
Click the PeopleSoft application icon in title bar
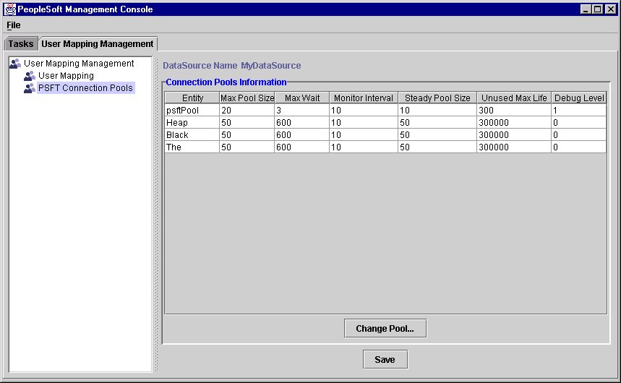coord(9,9)
